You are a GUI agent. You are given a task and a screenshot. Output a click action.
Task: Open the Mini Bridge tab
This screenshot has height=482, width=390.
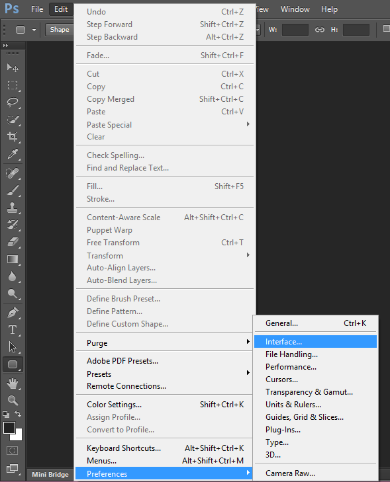[50, 474]
